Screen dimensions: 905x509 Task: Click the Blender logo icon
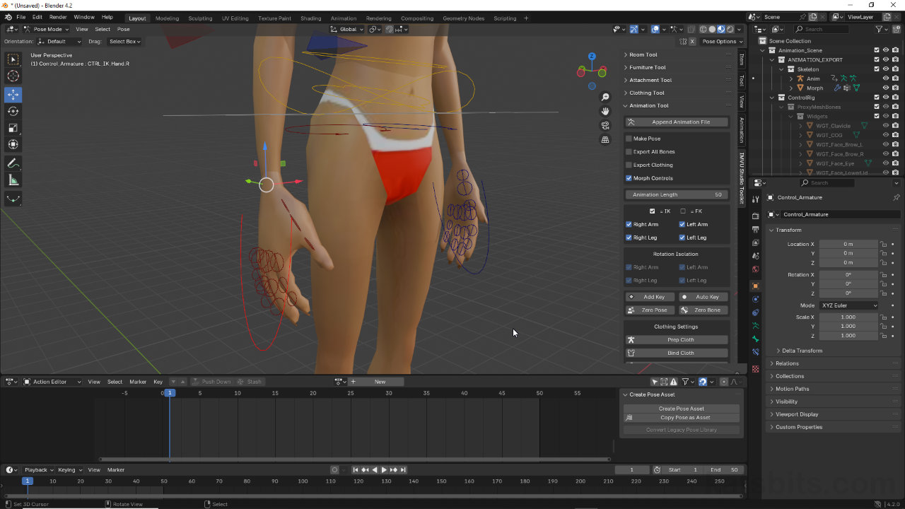[8, 17]
